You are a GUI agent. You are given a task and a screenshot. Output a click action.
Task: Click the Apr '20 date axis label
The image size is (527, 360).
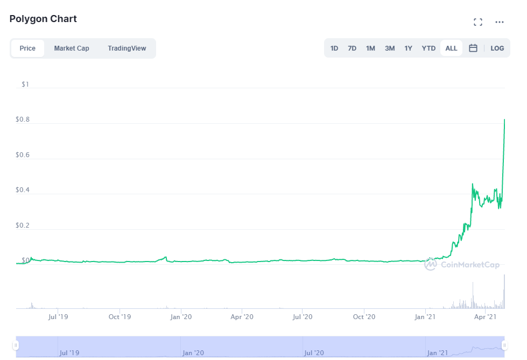coord(242,316)
